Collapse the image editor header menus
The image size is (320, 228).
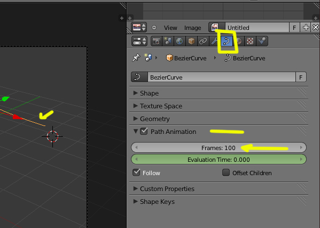pos(154,27)
